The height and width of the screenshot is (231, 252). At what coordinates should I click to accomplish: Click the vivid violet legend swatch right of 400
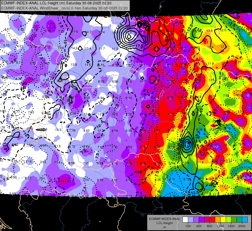point(202,220)
